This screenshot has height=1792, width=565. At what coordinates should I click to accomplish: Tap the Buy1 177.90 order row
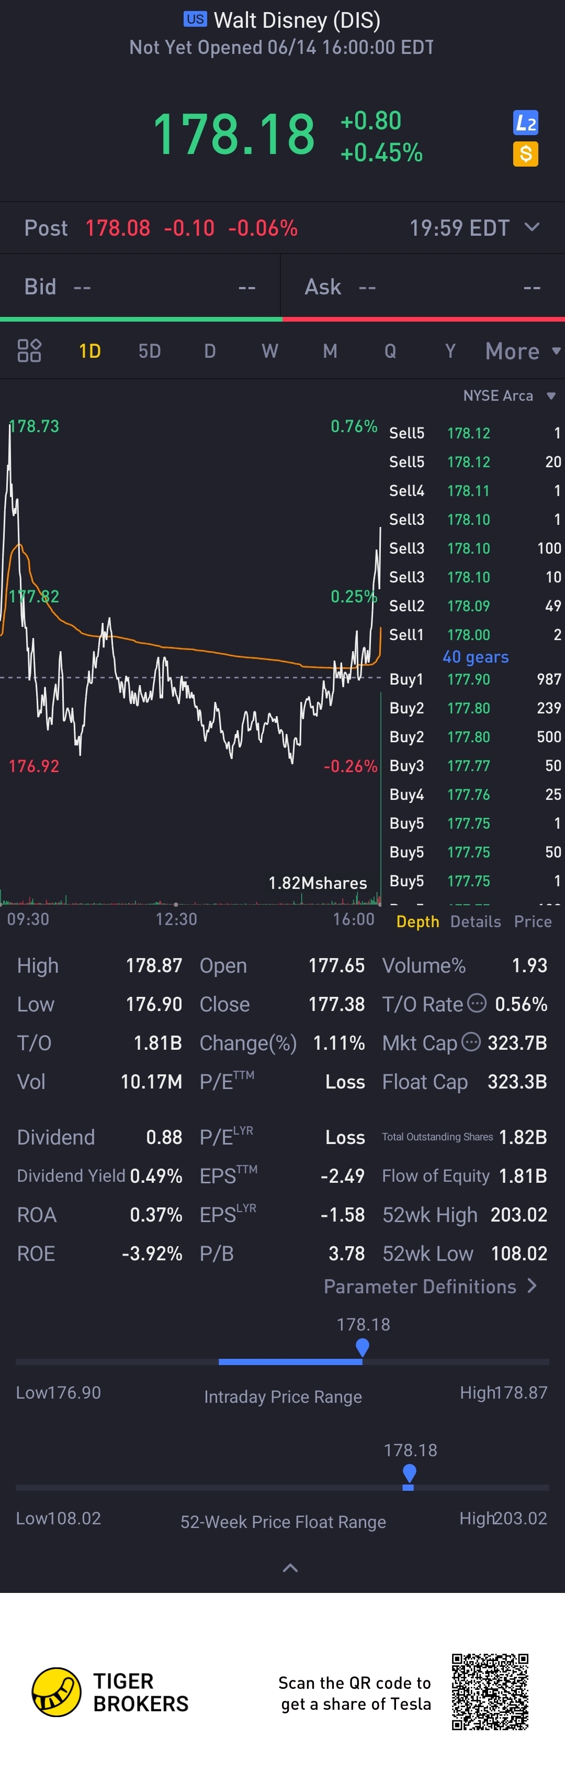(474, 679)
